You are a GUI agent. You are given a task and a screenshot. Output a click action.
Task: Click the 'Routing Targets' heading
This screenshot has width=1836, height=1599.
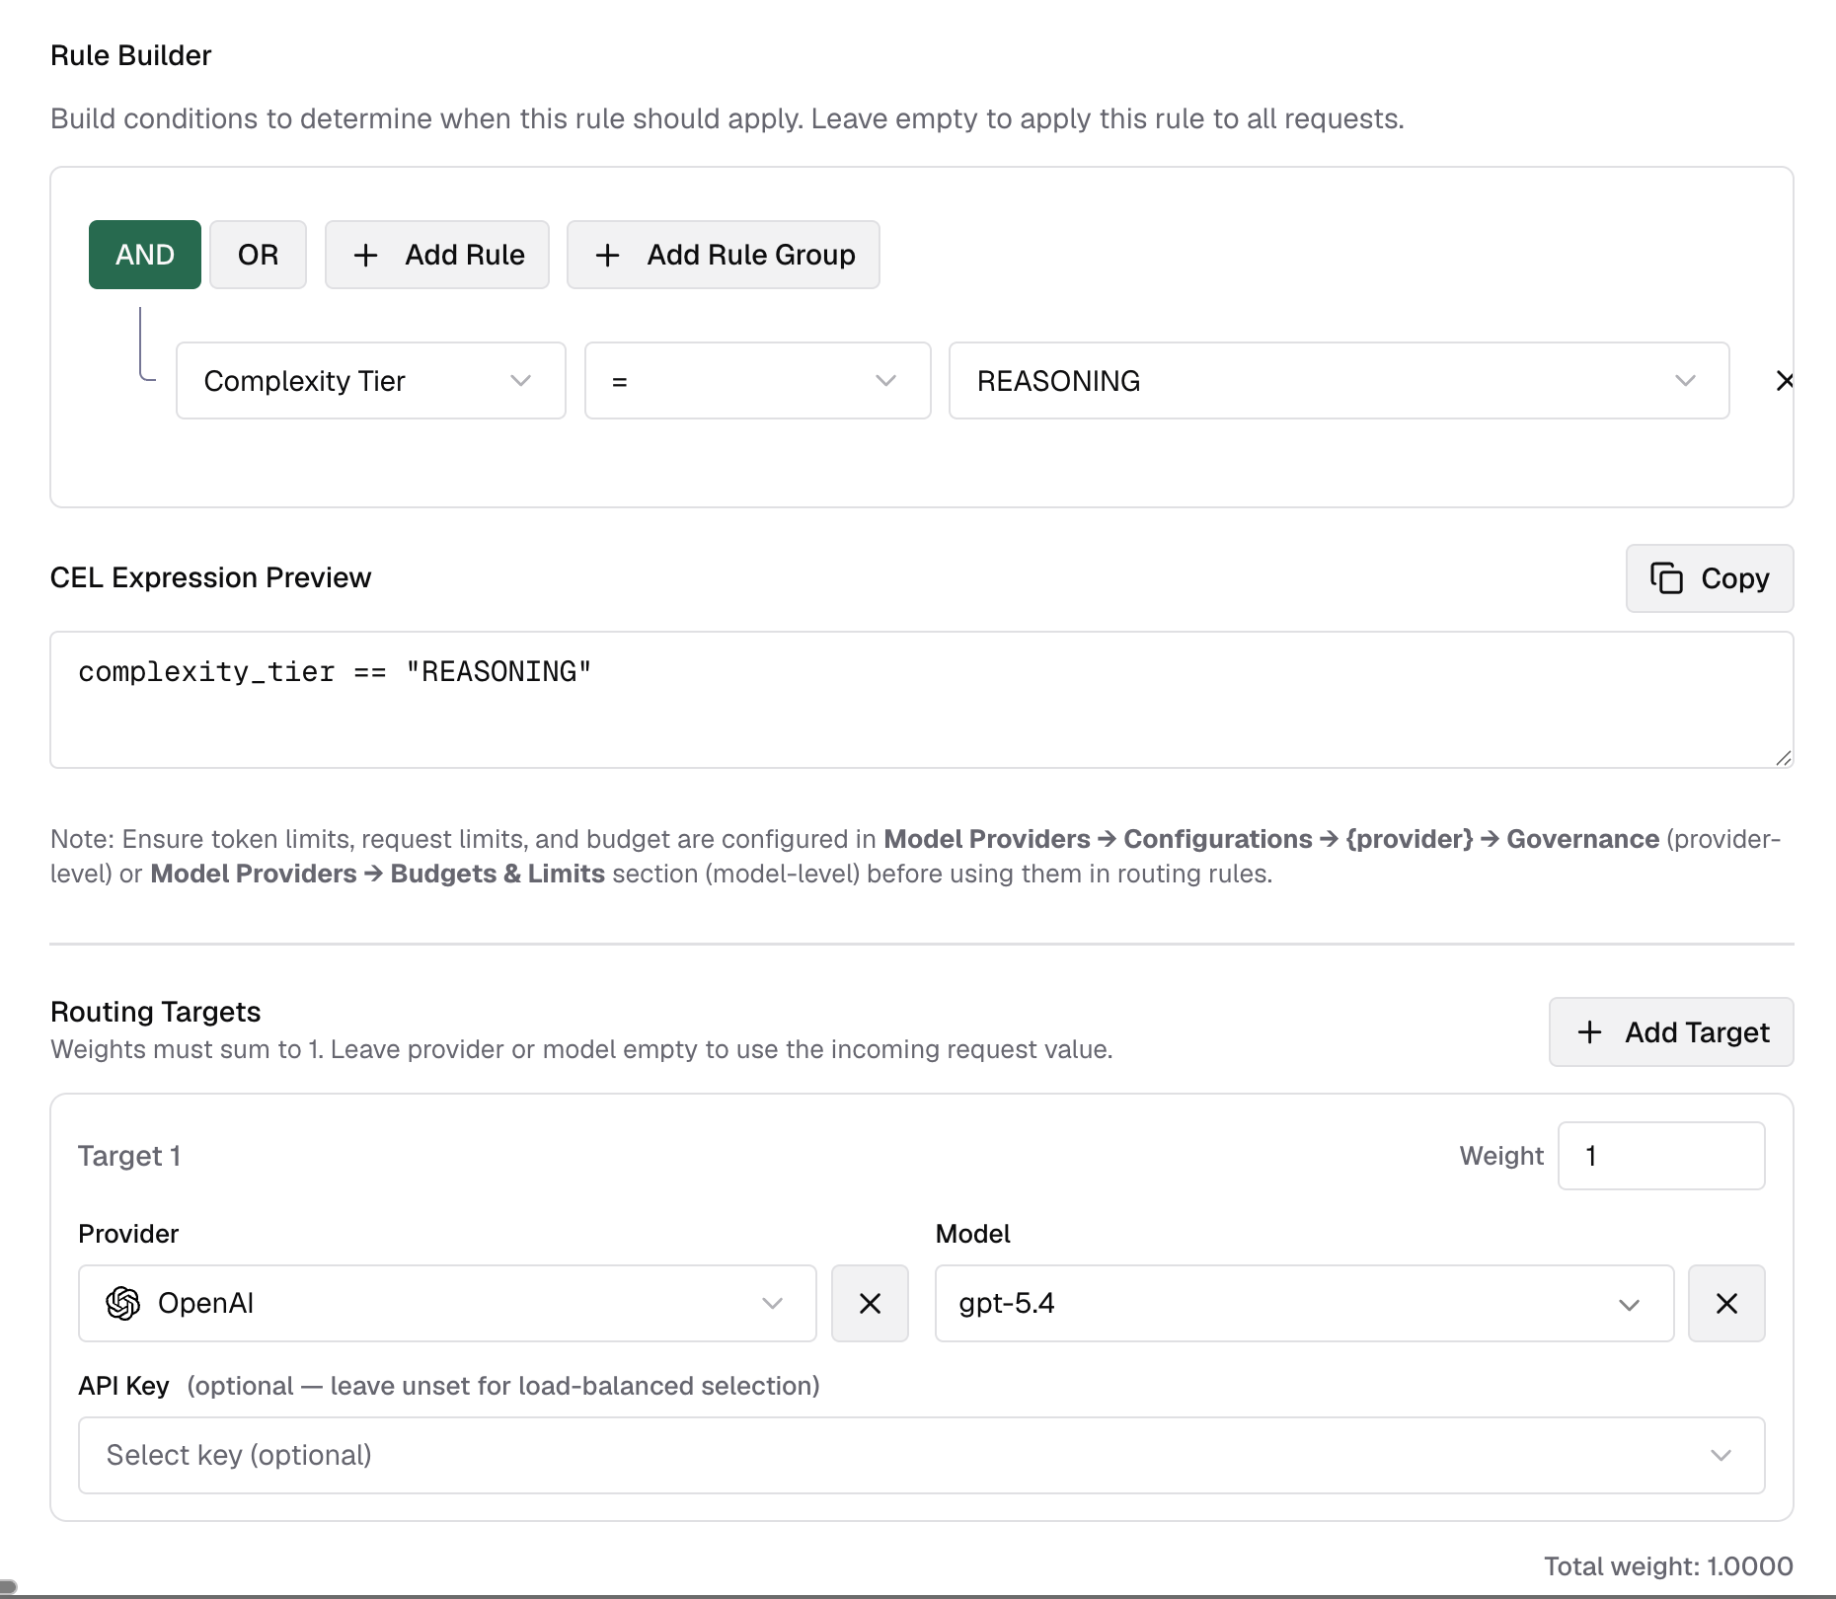point(156,1012)
